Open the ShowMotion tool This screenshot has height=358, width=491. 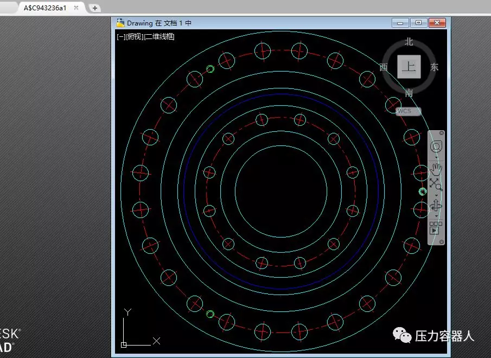(435, 228)
